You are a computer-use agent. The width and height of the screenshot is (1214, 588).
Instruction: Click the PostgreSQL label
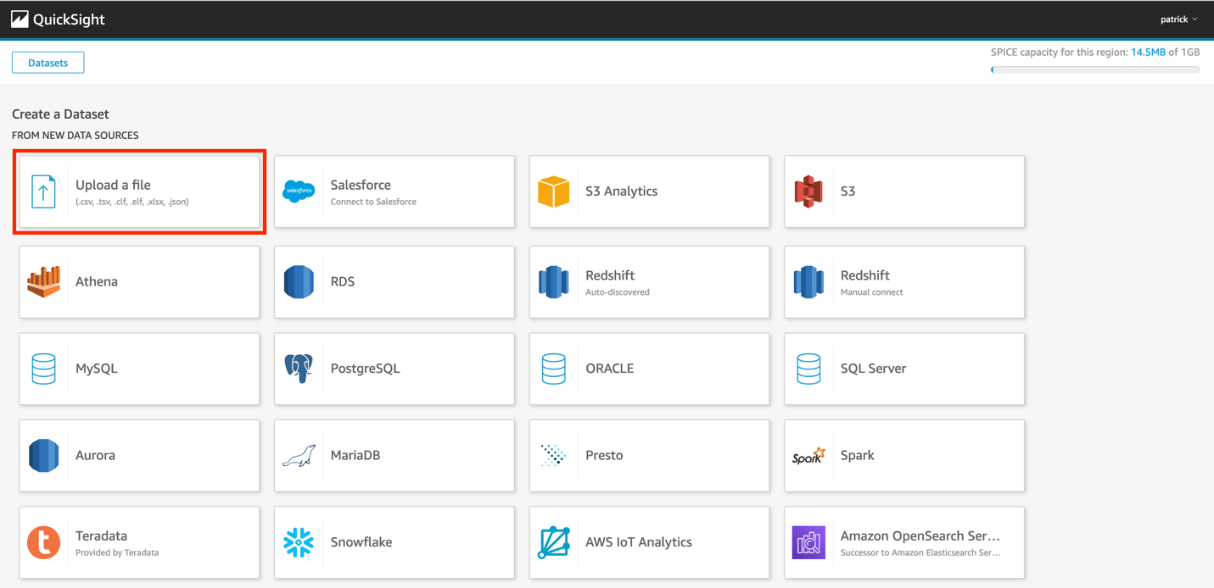pyautogui.click(x=365, y=369)
